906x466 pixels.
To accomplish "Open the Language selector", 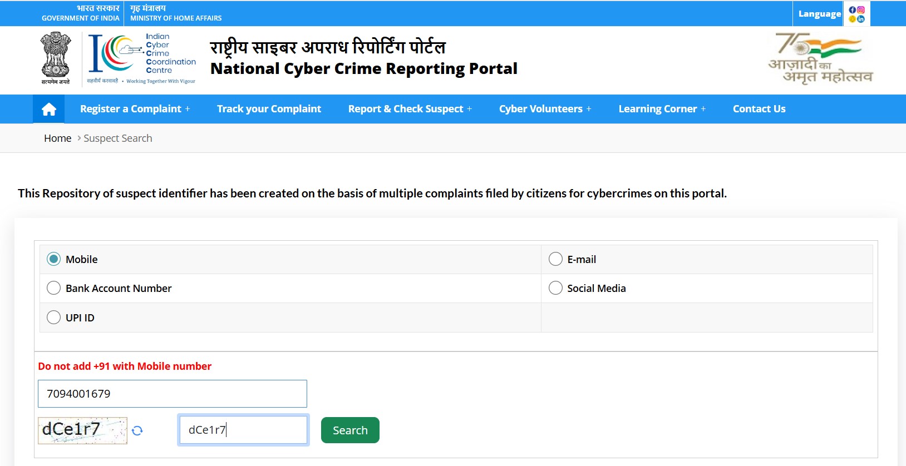I will click(x=819, y=14).
